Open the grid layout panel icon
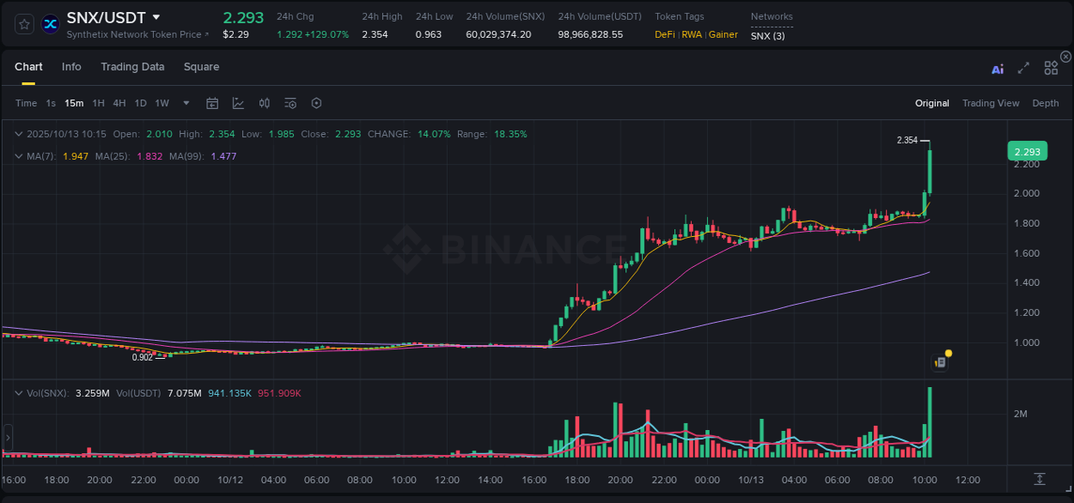 coord(1050,69)
